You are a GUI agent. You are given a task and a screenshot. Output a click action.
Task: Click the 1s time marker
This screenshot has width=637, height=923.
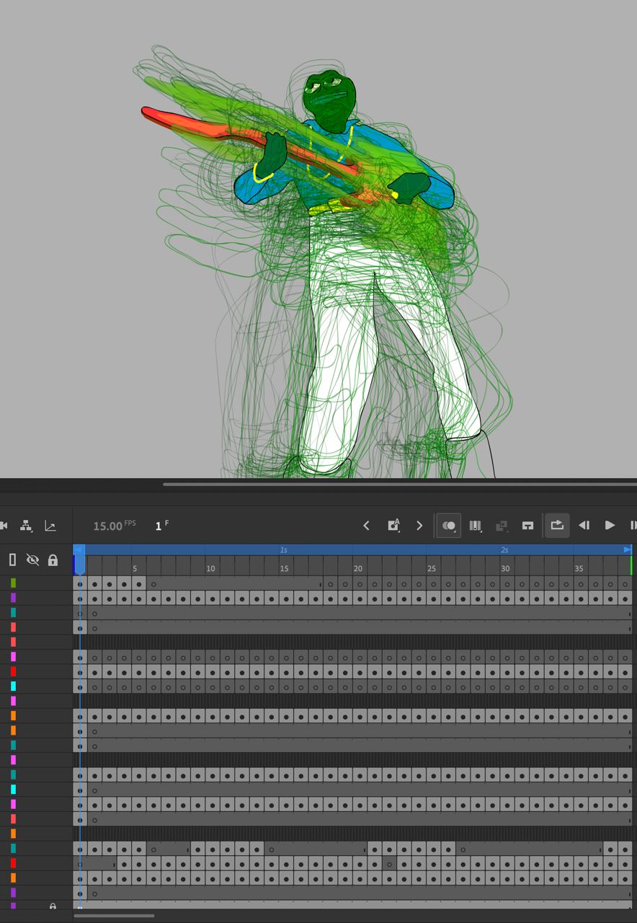(x=284, y=549)
